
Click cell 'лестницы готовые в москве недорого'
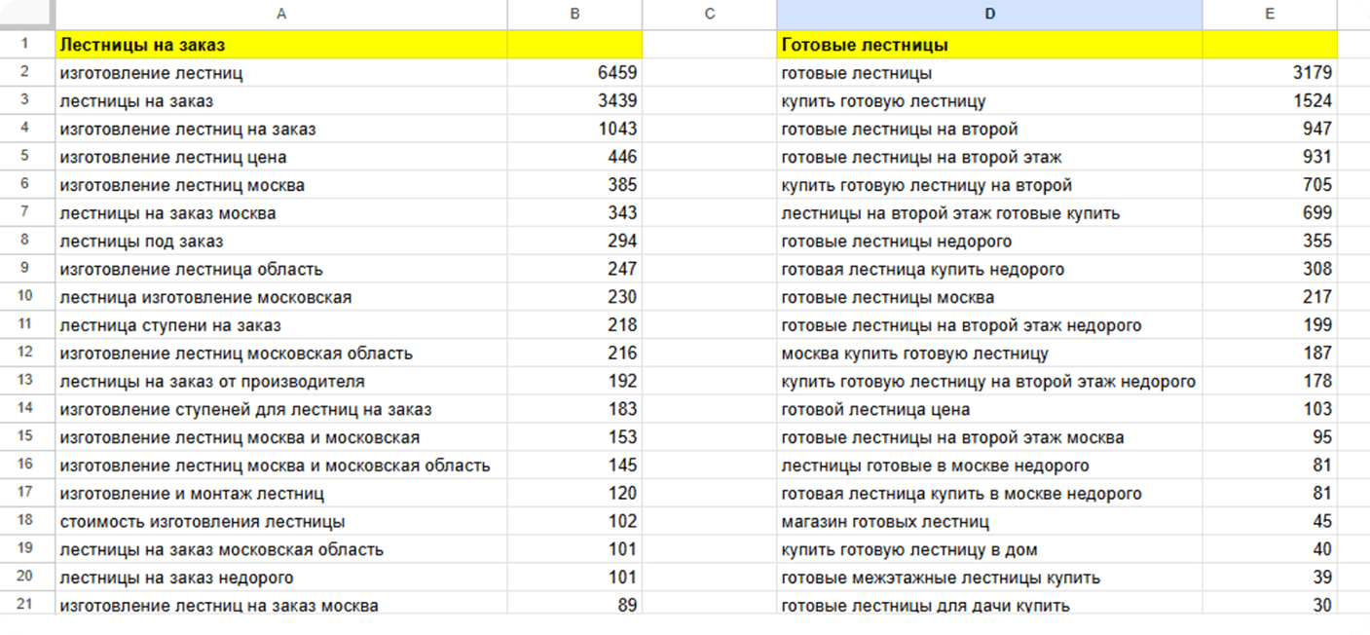point(989,466)
